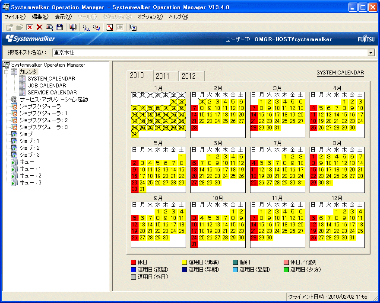The image size is (380, 303).
Task: Select ジョブスケジューラ:1 tree item
Action: tap(43, 113)
